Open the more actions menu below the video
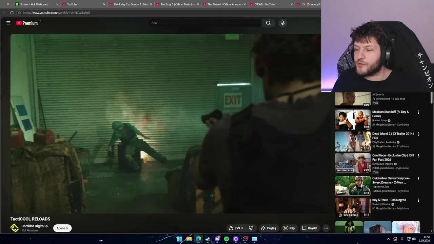This screenshot has height=244, width=434. pyautogui.click(x=326, y=228)
